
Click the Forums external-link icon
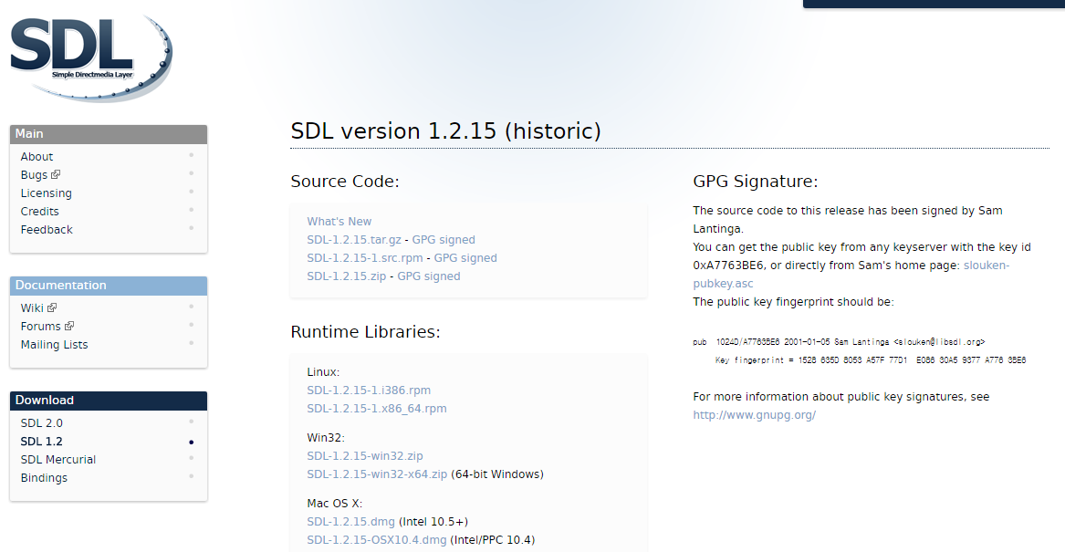tap(69, 326)
